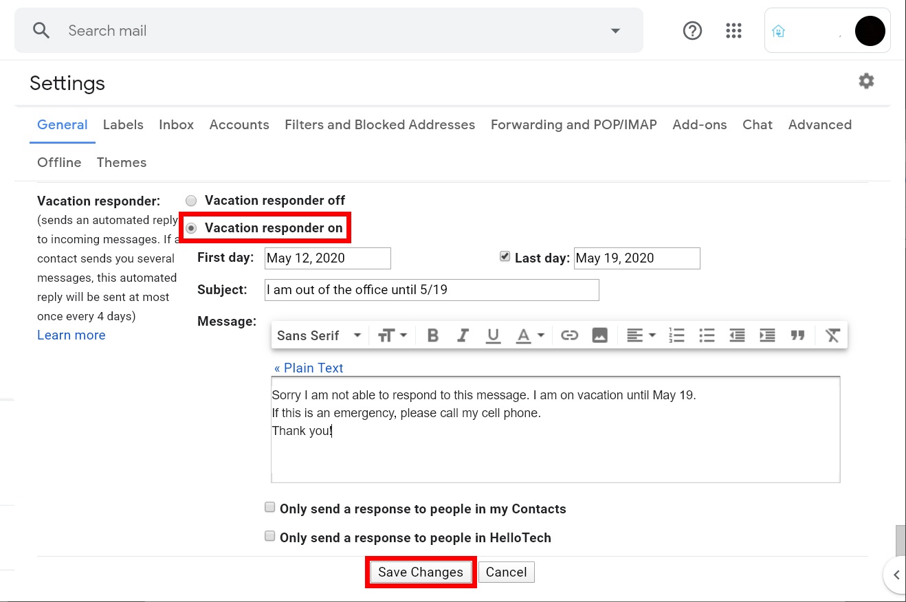The height and width of the screenshot is (602, 906).
Task: Switch to the Add-ons tab
Action: [x=700, y=124]
